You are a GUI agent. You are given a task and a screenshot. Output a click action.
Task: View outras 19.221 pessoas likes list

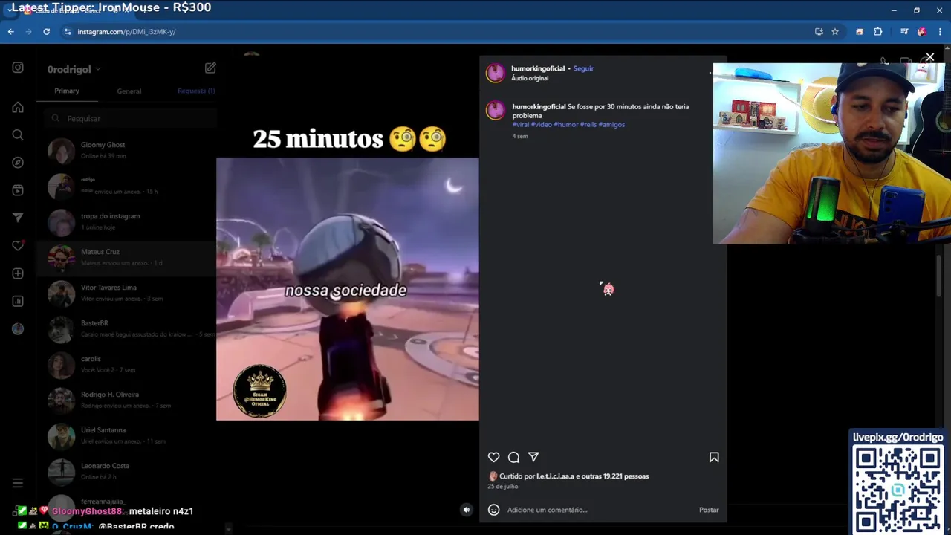coord(615,476)
